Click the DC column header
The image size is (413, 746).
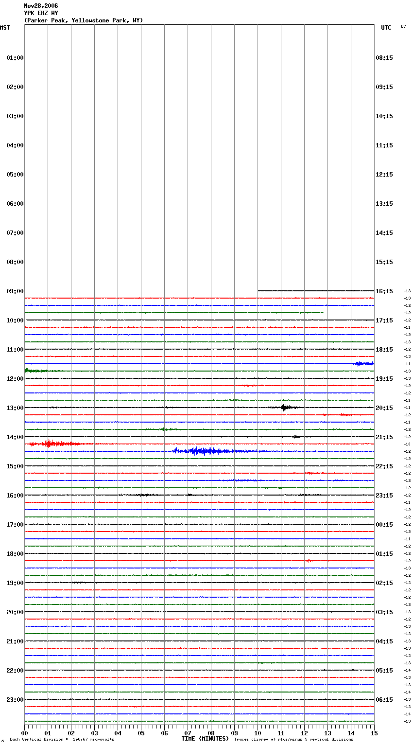point(403,26)
